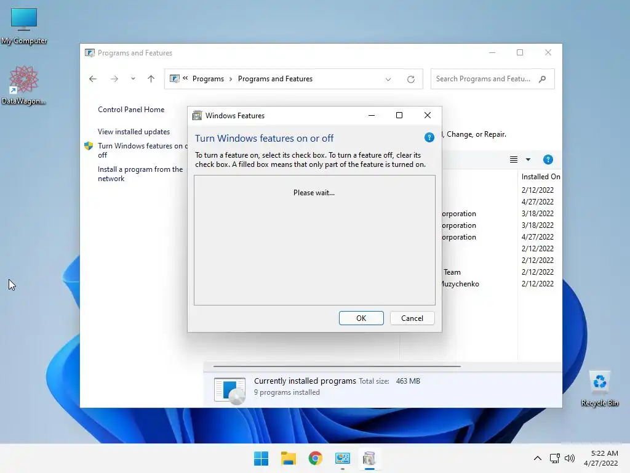
Task: Click the Windows Features title bar icon
Action: pos(197,115)
